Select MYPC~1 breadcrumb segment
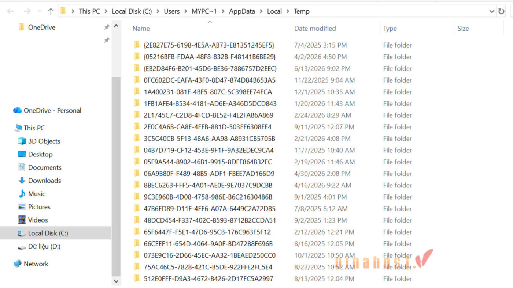 [204, 11]
